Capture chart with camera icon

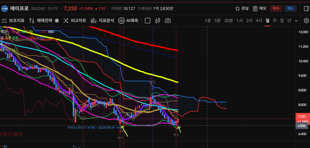[x=168, y=20]
